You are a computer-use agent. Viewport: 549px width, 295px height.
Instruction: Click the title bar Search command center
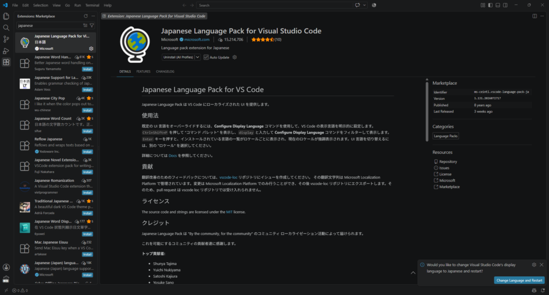click(275, 5)
